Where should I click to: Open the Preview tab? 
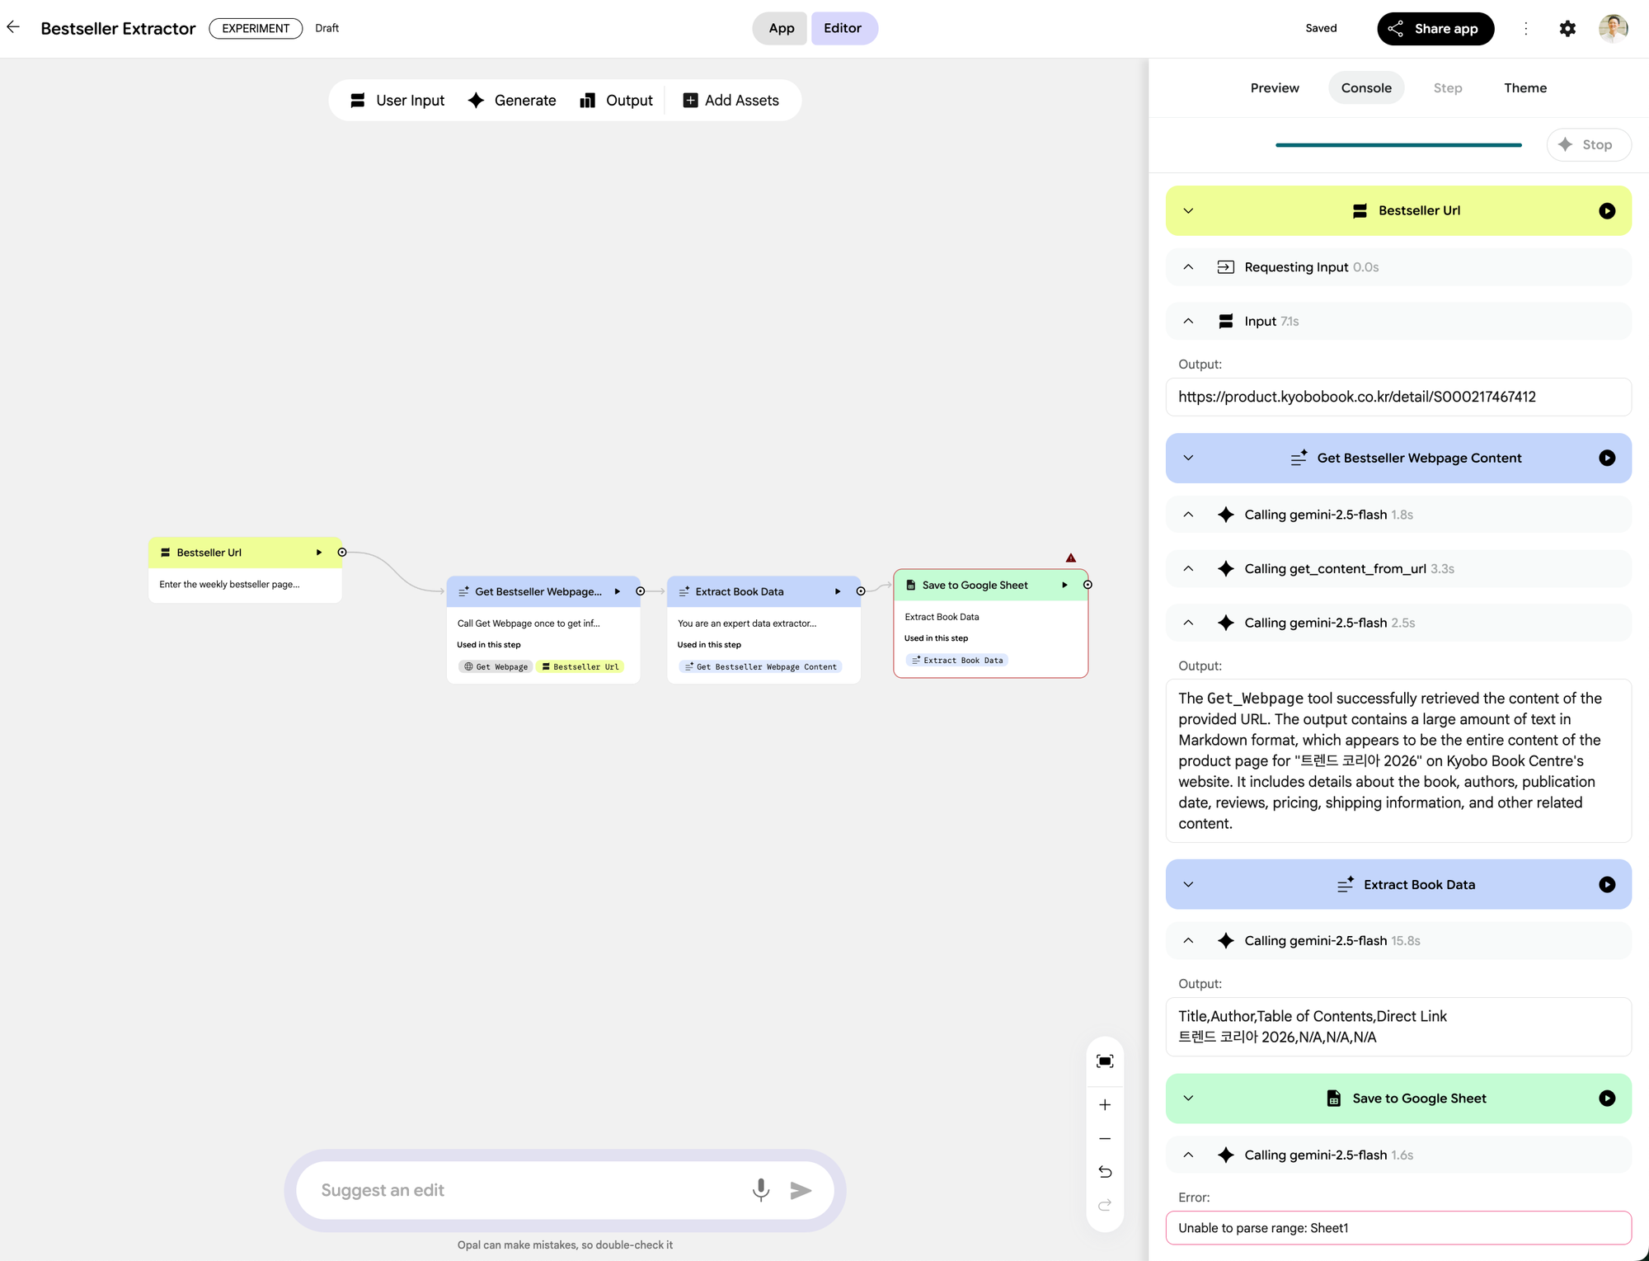pos(1274,88)
